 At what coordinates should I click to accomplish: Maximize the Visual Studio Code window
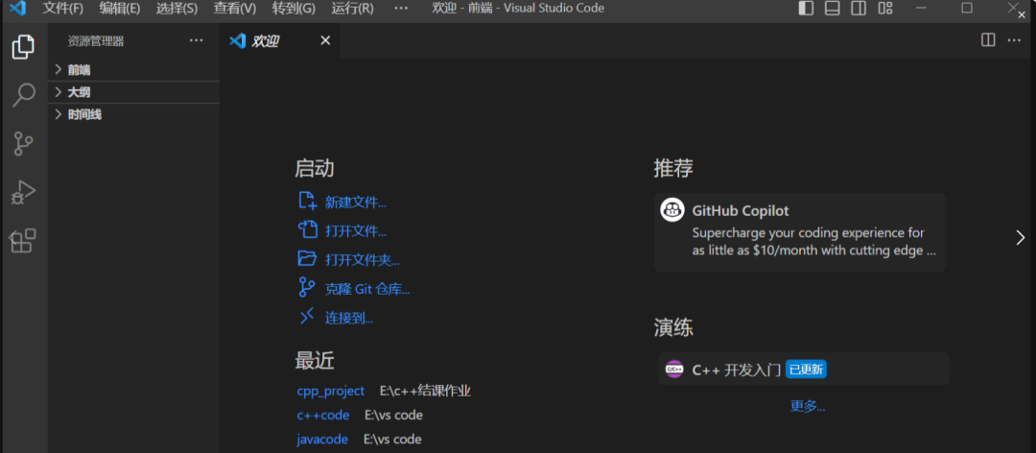tap(967, 8)
